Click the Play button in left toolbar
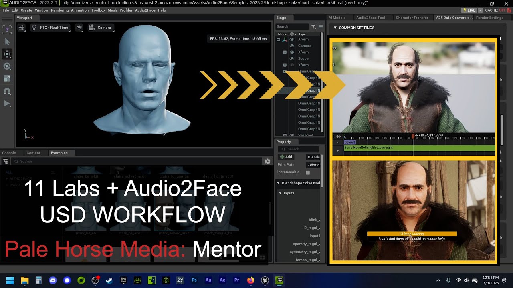 click(7, 104)
